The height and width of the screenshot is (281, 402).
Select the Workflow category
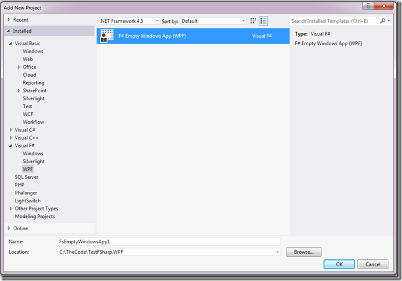tap(33, 122)
